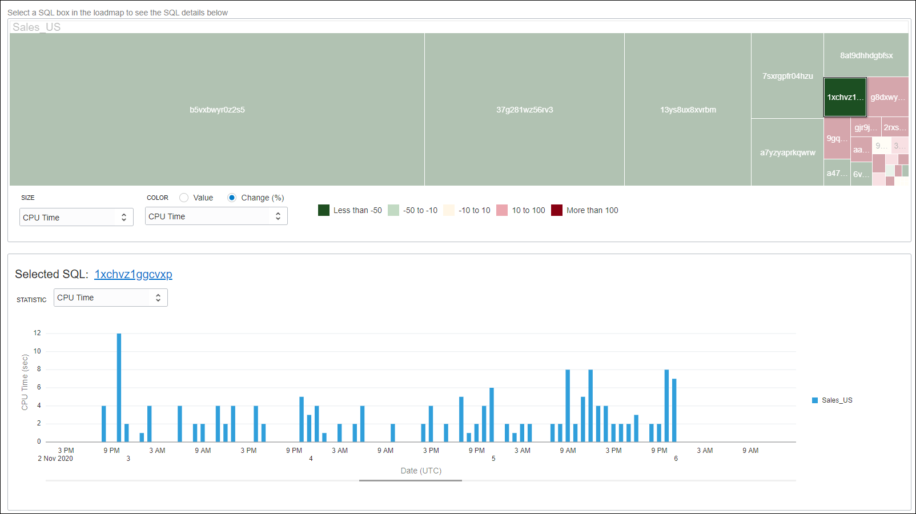
Task: Select the 9gq box below 7sxrgpfr04hzu
Action: (837, 138)
